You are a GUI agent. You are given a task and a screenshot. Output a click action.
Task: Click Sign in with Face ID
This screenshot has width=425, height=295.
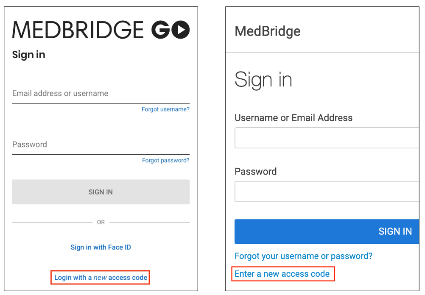point(101,247)
